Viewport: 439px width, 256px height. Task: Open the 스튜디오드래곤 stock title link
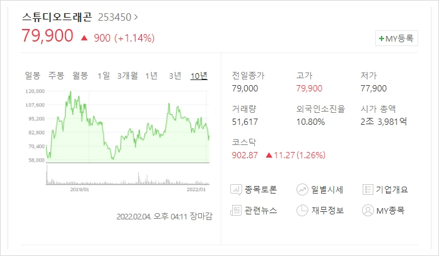click(57, 18)
